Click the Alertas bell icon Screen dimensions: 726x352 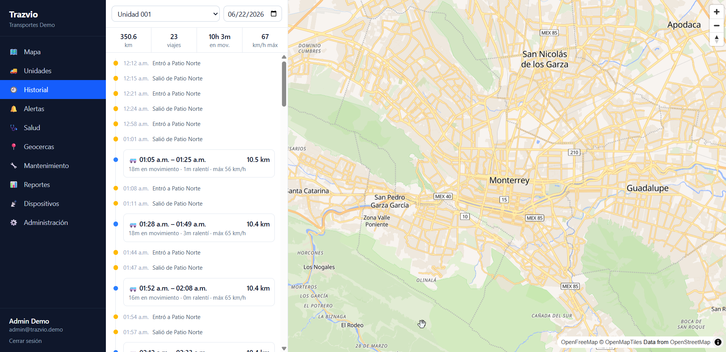(14, 109)
